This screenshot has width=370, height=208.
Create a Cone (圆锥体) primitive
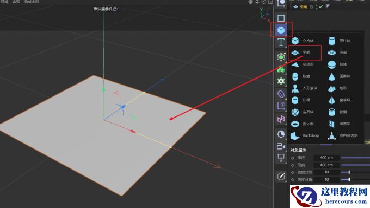[340, 76]
